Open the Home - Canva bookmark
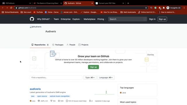The height and width of the screenshot is (105, 187). coord(52,12)
